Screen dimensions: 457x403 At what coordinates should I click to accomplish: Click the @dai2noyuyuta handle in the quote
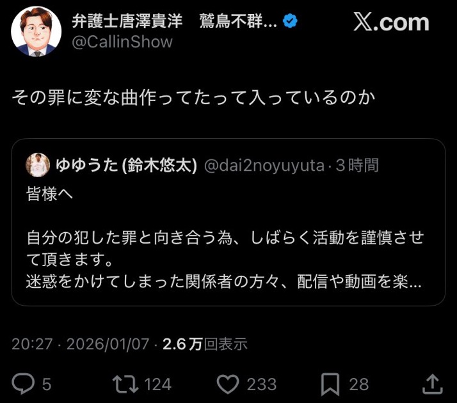264,166
